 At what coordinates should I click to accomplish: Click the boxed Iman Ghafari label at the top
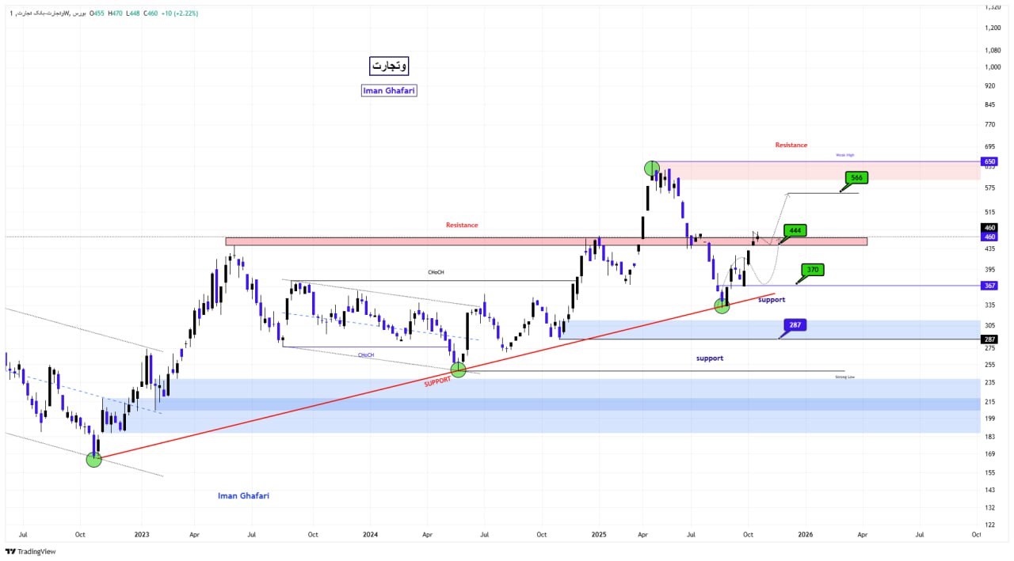pos(388,90)
